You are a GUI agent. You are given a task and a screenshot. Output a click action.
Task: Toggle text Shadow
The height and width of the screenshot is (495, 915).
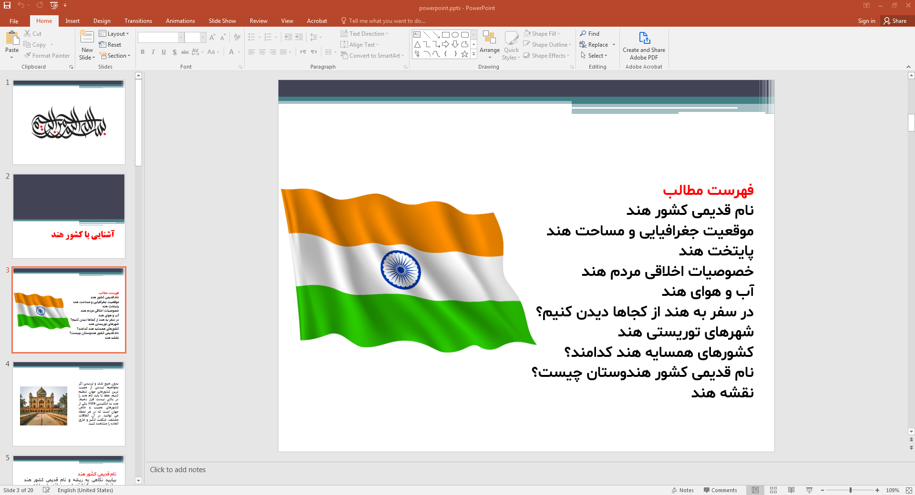coord(175,52)
